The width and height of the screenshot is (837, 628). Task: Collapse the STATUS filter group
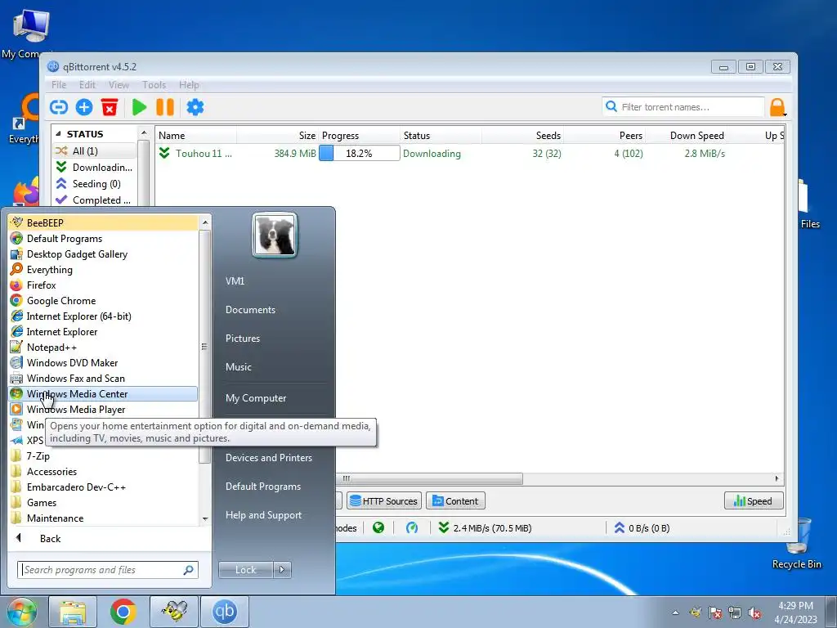(x=58, y=134)
